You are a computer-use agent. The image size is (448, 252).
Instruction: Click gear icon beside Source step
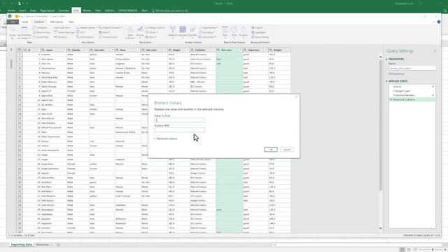pyautogui.click(x=433, y=86)
